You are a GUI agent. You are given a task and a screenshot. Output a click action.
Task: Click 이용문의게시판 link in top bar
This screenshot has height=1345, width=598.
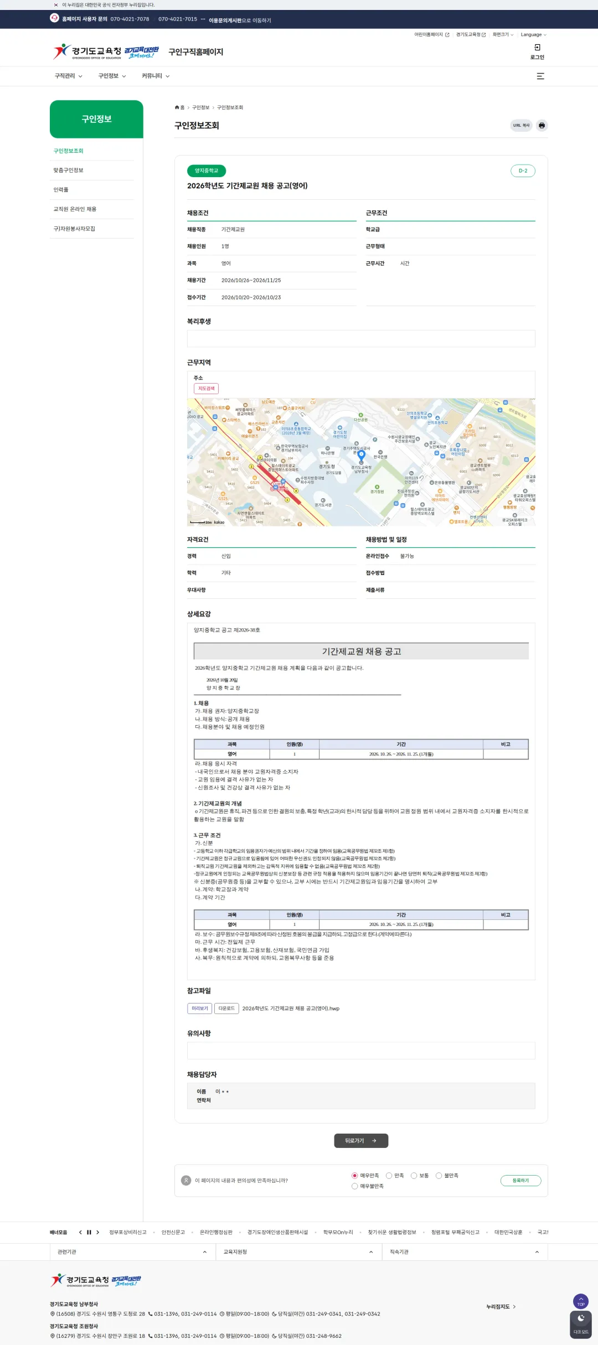[x=225, y=20]
